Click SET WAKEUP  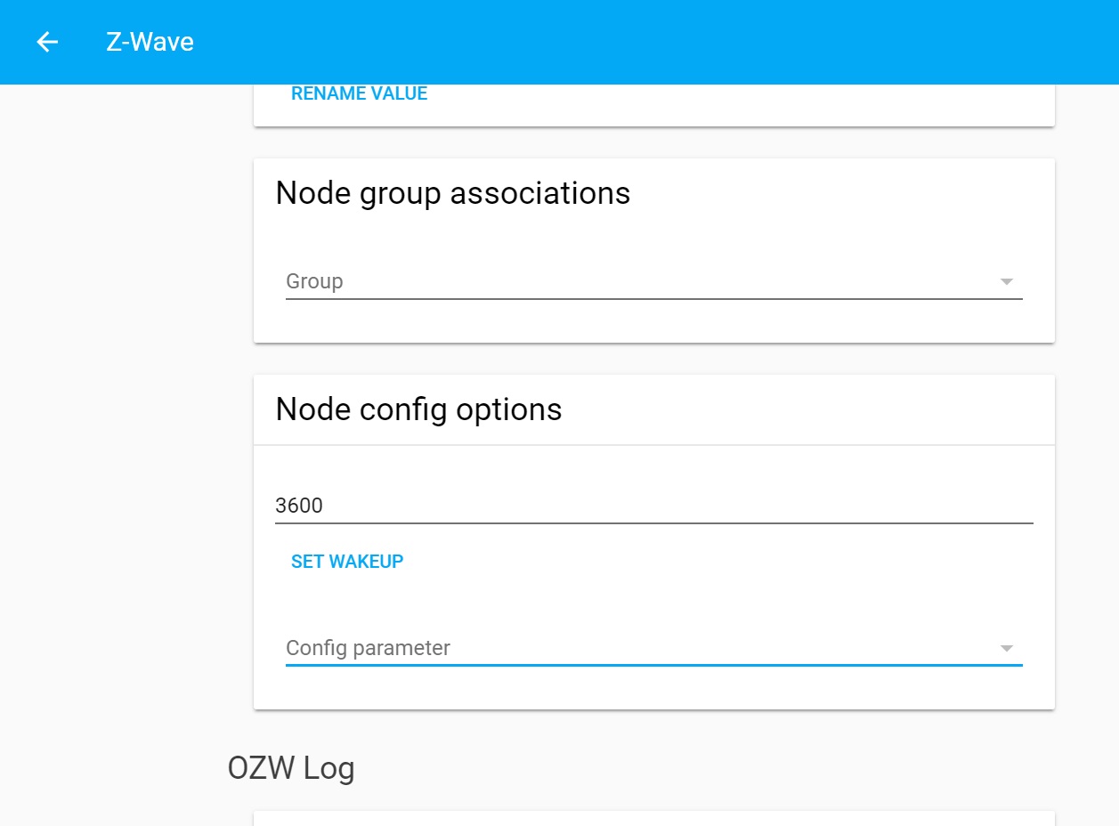[x=346, y=561]
